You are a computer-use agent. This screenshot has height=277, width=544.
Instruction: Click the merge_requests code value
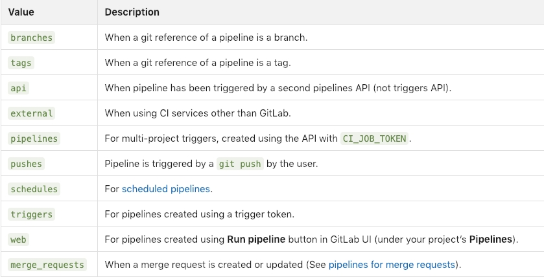coord(47,265)
